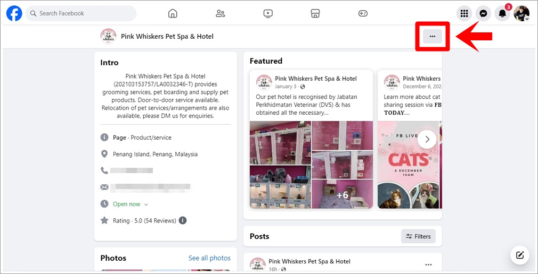The image size is (538, 274).
Task: Click the Intro description paragraph
Action: (165, 96)
